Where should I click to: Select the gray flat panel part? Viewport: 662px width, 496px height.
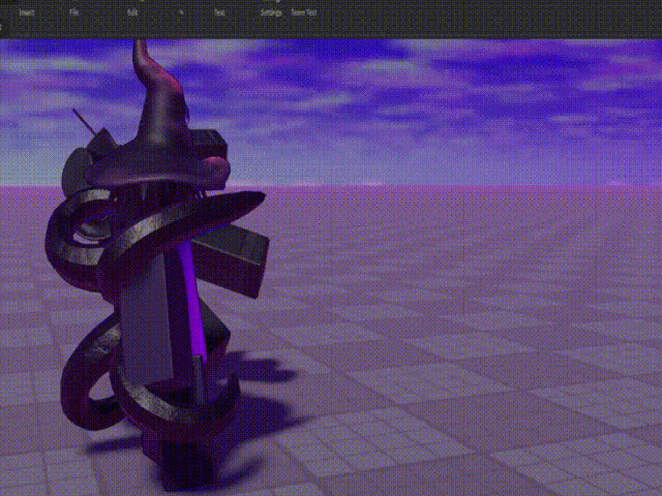click(143, 324)
